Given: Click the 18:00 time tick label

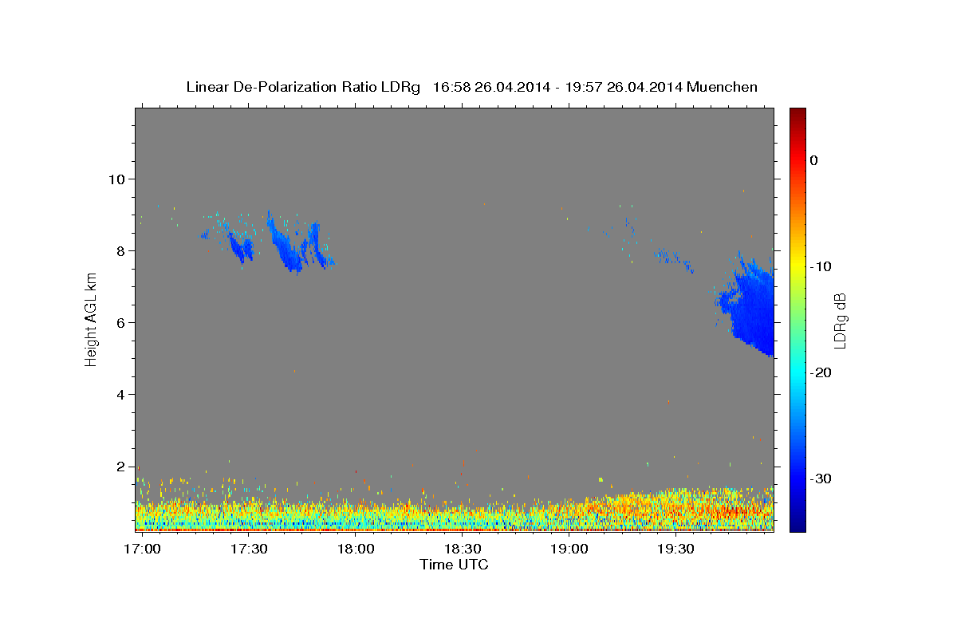Looking at the screenshot, I should coord(356,549).
